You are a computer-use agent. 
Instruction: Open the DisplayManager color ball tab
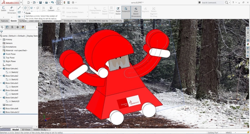(x=23, y=27)
